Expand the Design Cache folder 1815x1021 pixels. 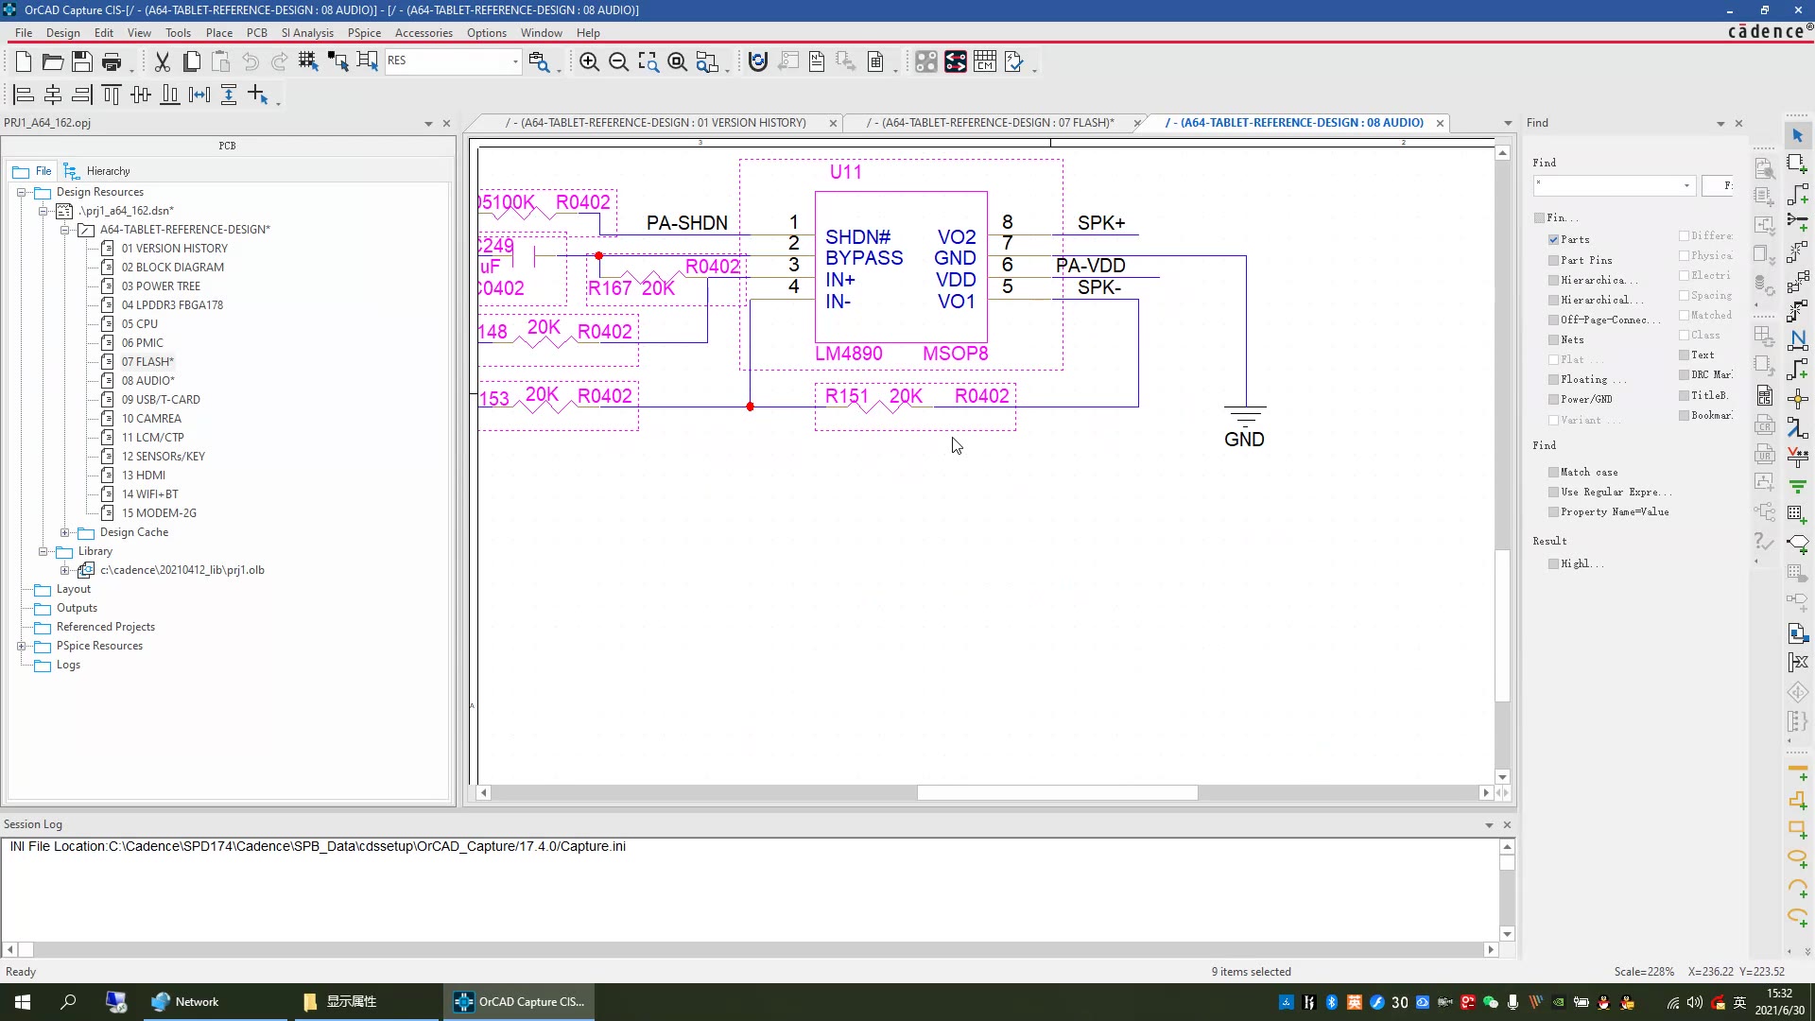click(x=64, y=532)
